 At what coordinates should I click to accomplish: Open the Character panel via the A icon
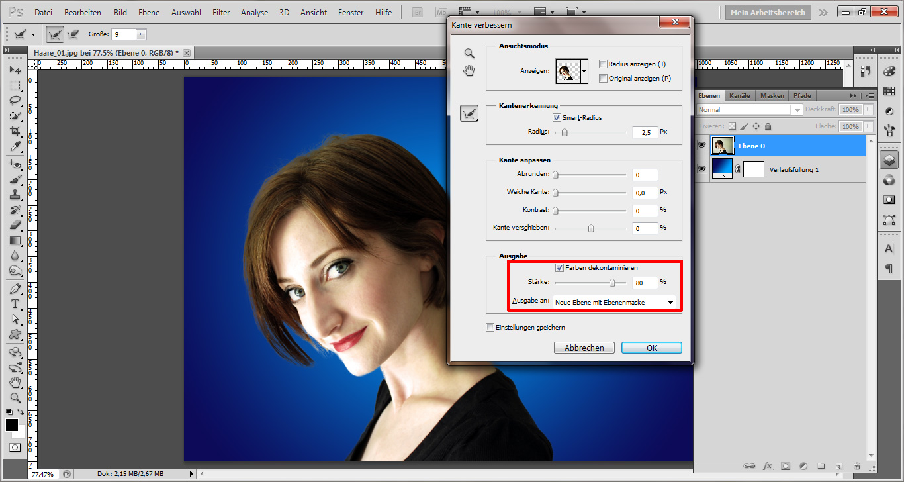point(889,248)
